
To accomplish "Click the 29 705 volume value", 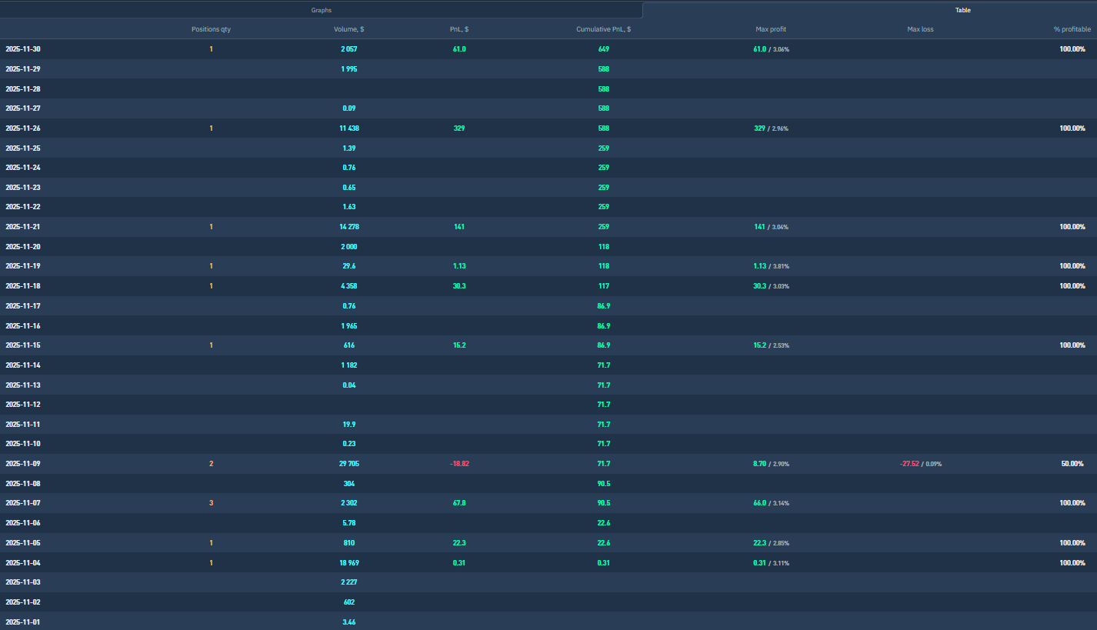I will click(x=348, y=464).
